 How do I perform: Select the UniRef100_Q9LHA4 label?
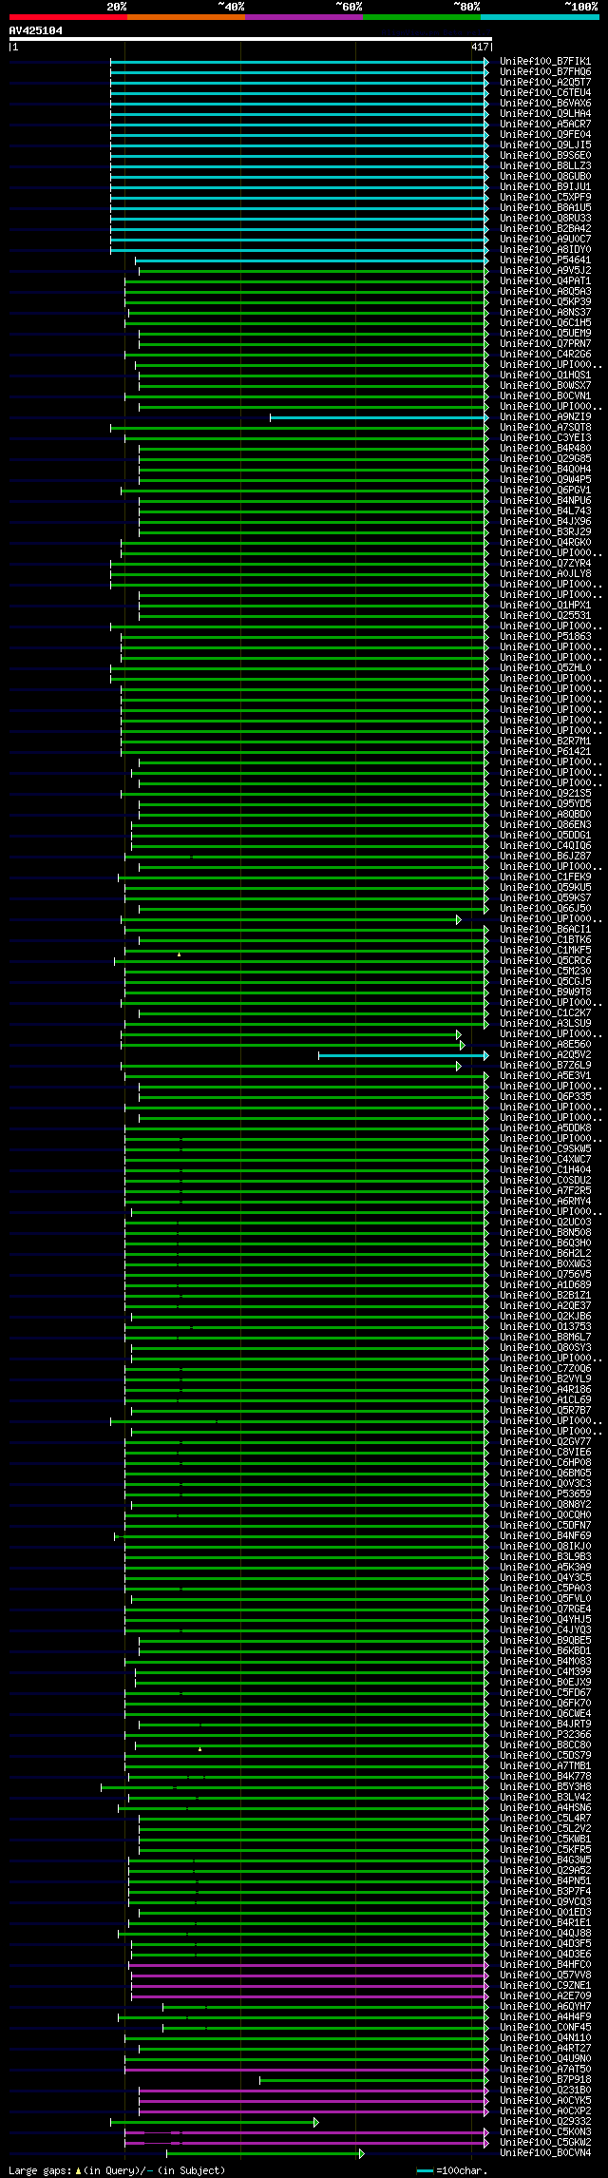pyautogui.click(x=545, y=114)
